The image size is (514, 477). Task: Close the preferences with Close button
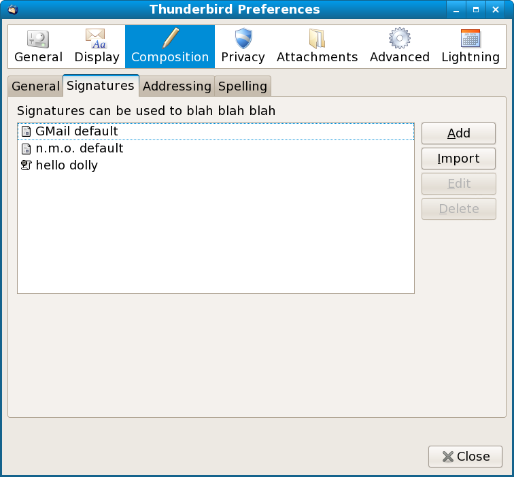[465, 457]
